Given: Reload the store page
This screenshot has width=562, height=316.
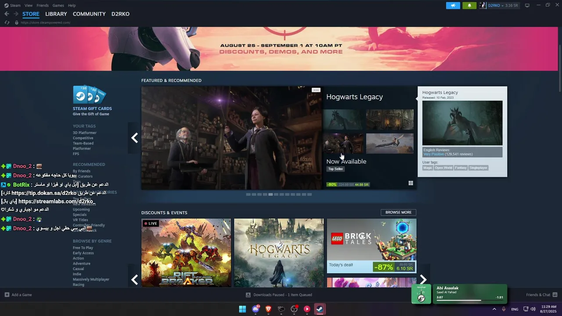Looking at the screenshot, I should tap(7, 22).
